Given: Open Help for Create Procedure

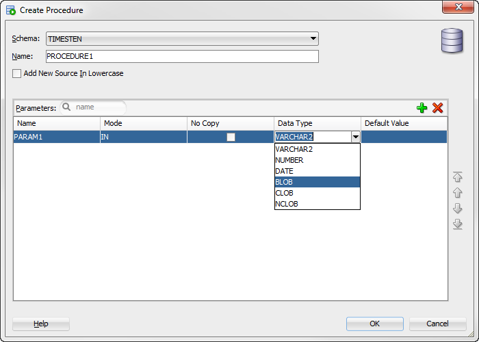Looking at the screenshot, I should pyautogui.click(x=41, y=324).
